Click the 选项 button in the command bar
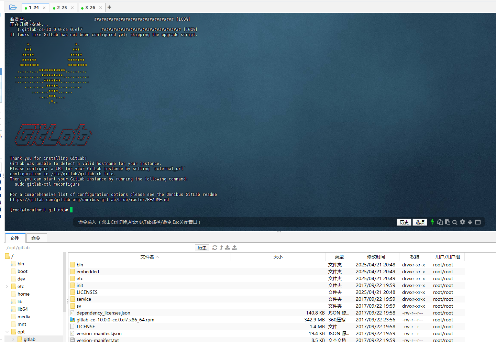 [x=420, y=222]
